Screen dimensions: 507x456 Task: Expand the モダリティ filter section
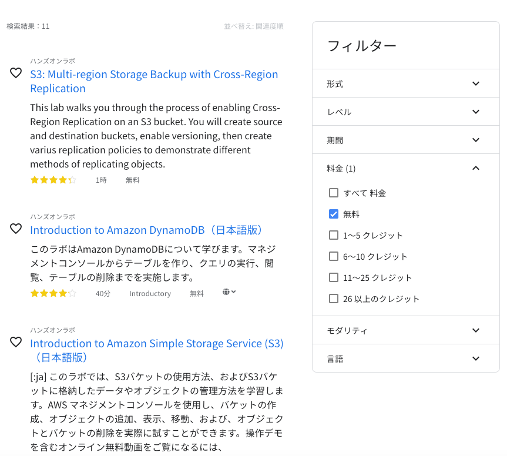[406, 330]
